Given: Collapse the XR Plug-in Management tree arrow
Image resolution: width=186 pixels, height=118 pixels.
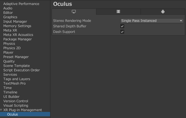Looking at the screenshot, I should click(x=2, y=110).
